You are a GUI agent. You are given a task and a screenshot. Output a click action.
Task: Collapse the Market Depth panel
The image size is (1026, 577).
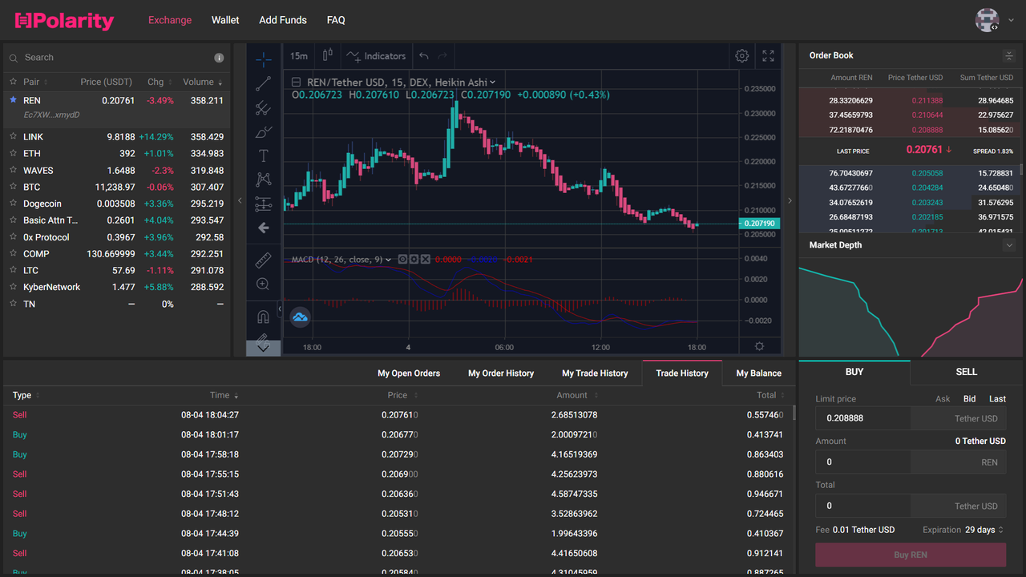coord(1009,245)
